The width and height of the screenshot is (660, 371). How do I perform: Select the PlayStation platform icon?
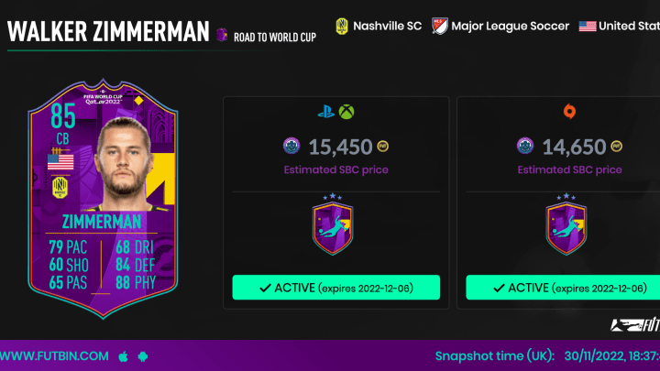click(325, 112)
